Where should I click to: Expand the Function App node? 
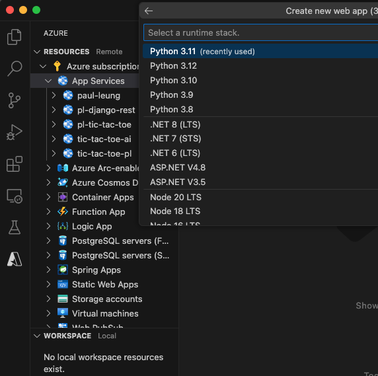[48, 211]
